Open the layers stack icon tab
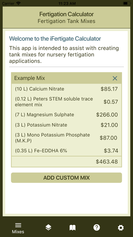The width and height of the screenshot is (133, 237). click(49, 227)
